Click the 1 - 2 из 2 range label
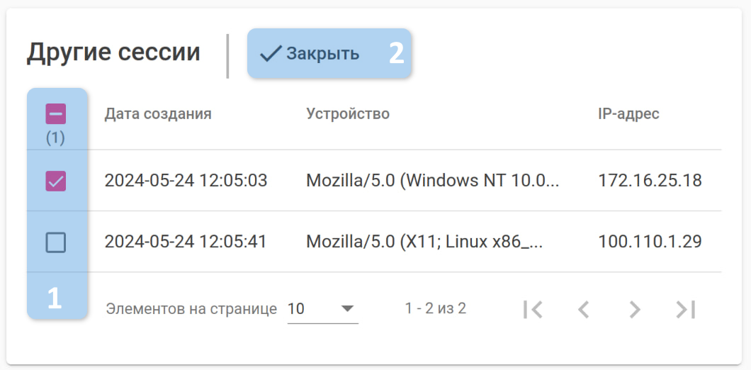Image resolution: width=751 pixels, height=370 pixels. [436, 308]
